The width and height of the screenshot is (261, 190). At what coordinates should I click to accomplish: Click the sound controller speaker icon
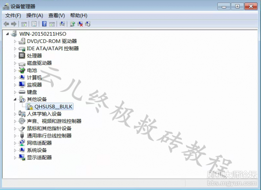click(x=22, y=121)
